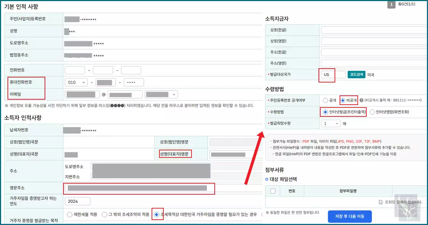Open the mobile phone prefix 010 dropdown

76,82
